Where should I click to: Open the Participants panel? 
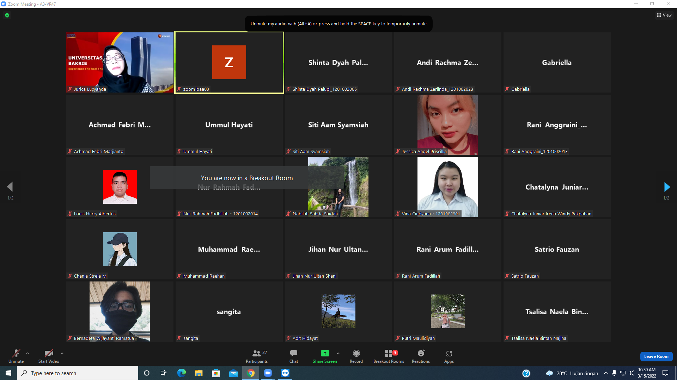click(x=257, y=356)
